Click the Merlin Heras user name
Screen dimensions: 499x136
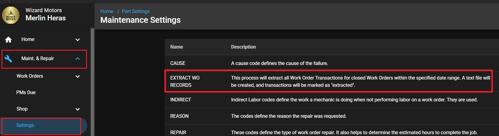click(46, 18)
